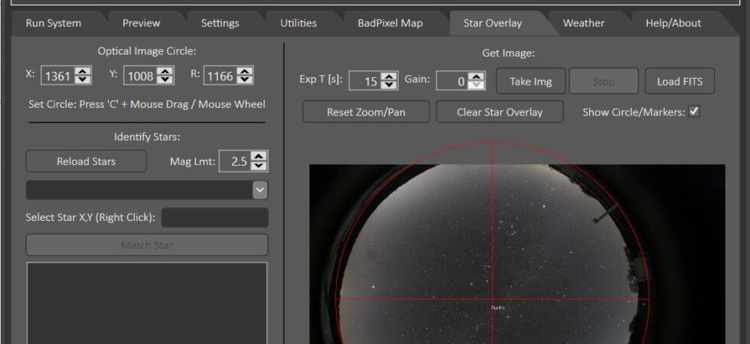This screenshot has width=750, height=344.
Task: Click the X coordinate field showing 1361
Action: pos(59,76)
